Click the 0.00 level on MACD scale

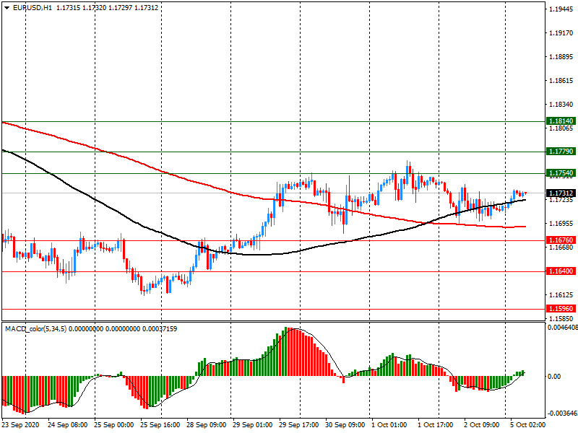point(556,376)
